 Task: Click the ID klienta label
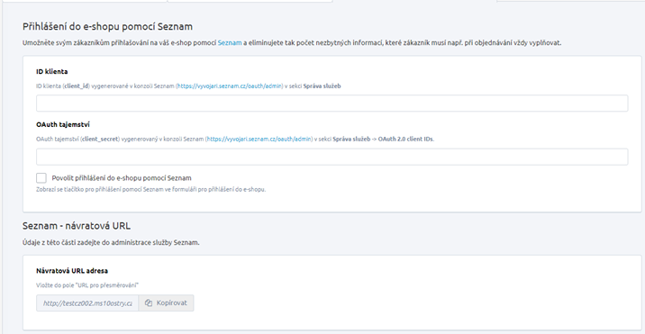coord(52,72)
